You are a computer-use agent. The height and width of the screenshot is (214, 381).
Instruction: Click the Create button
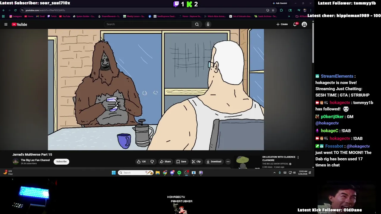pos(282,24)
